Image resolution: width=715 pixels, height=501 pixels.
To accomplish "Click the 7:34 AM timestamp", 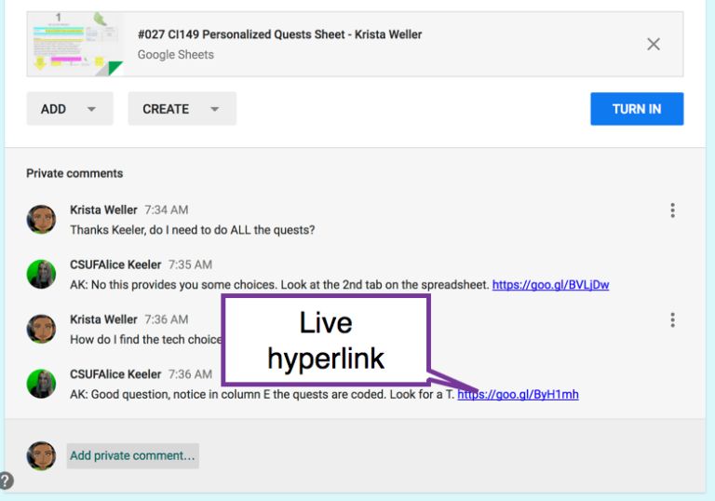I will point(167,210).
